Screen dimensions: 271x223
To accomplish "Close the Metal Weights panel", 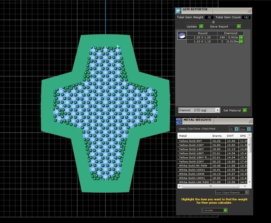I will [250, 121].
